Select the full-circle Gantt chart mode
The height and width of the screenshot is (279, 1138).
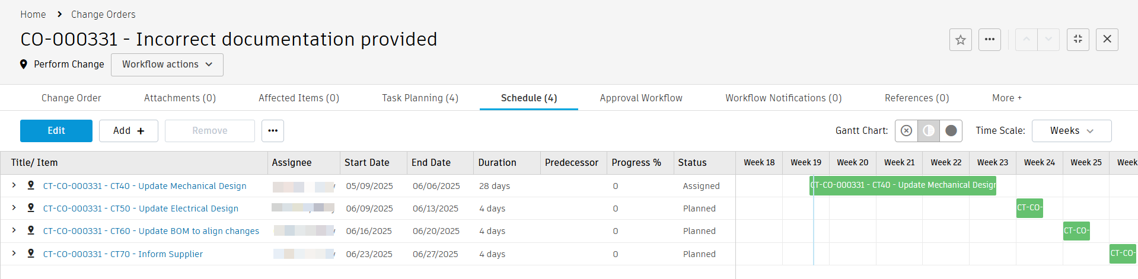tap(951, 131)
